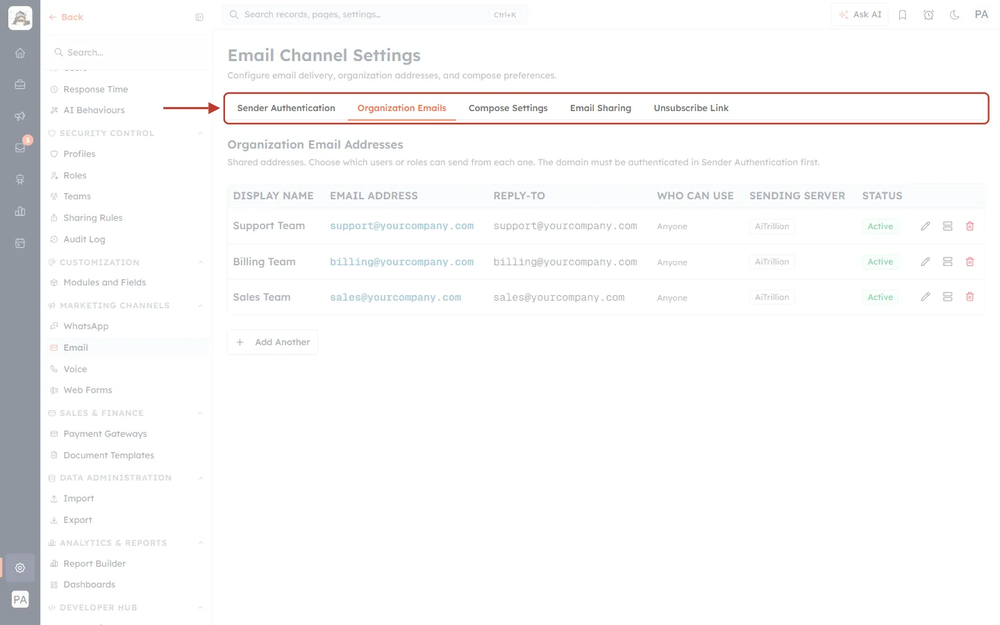The image size is (1000, 625).
Task: Click the settings gear icon in the rail
Action: 20,568
